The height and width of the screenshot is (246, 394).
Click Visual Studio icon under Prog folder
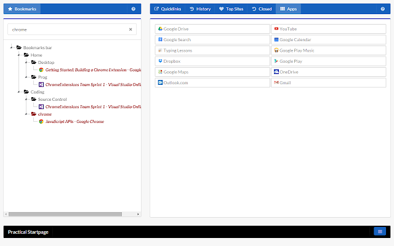coord(41,85)
